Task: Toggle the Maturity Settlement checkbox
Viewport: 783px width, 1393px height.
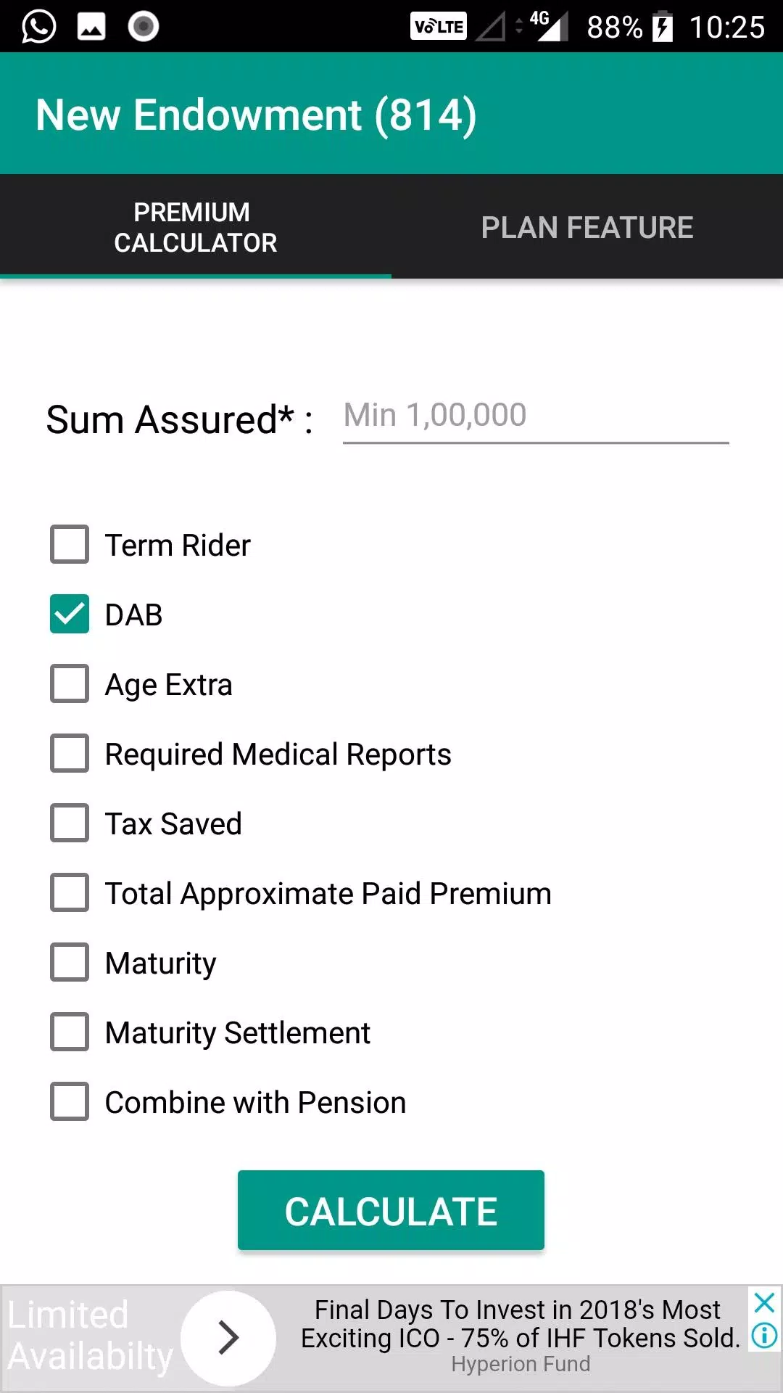Action: pyautogui.click(x=70, y=1032)
